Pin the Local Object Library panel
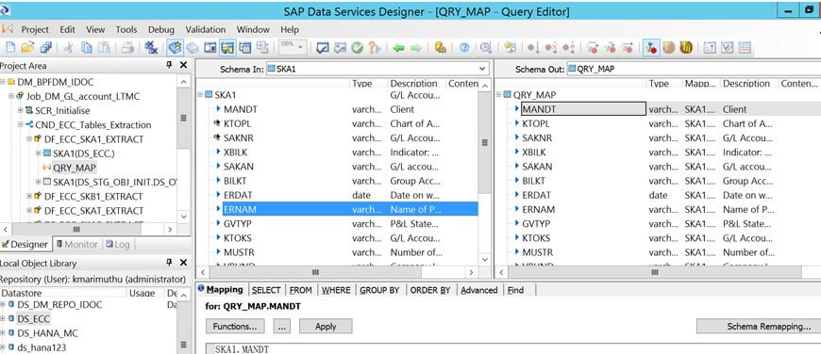Viewport: 821px width, 354px height. click(x=169, y=263)
